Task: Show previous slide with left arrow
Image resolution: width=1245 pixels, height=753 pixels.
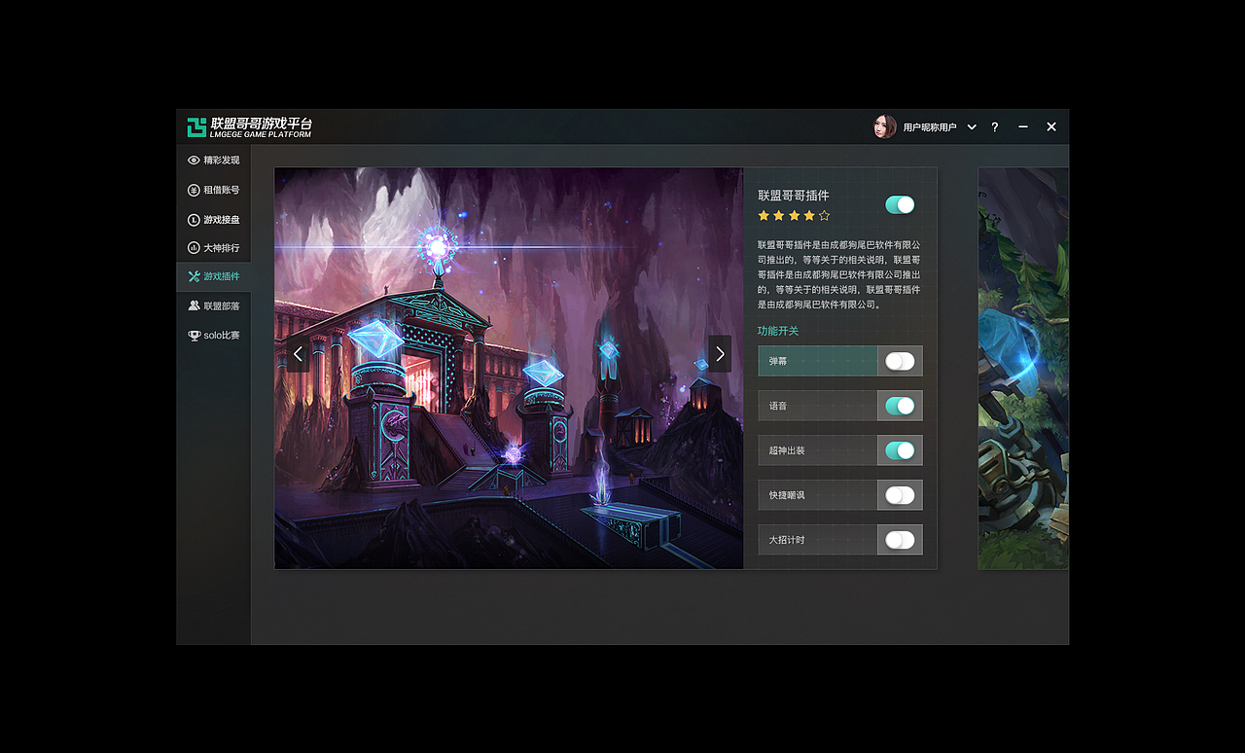Action: click(x=298, y=354)
